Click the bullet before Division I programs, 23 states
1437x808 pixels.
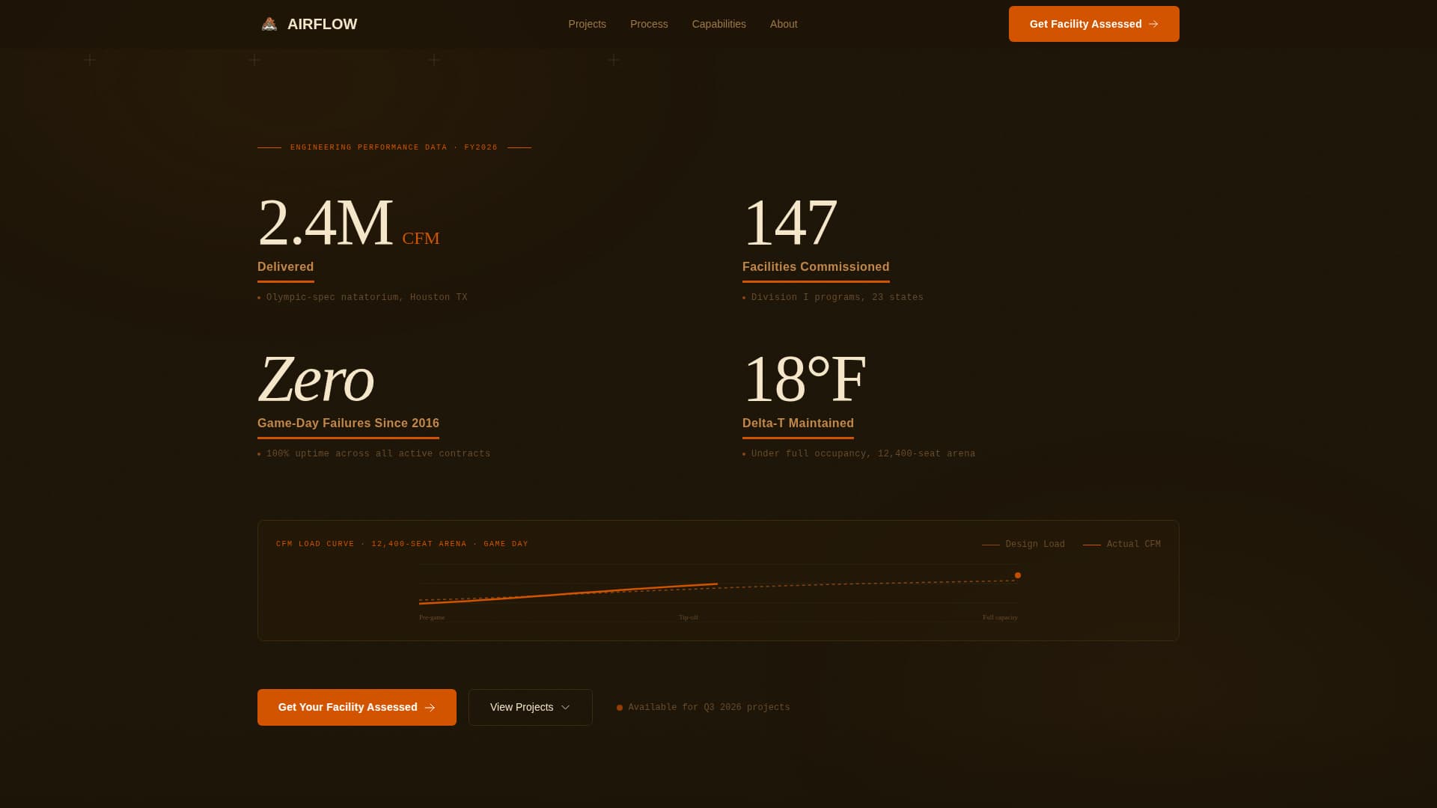(743, 297)
